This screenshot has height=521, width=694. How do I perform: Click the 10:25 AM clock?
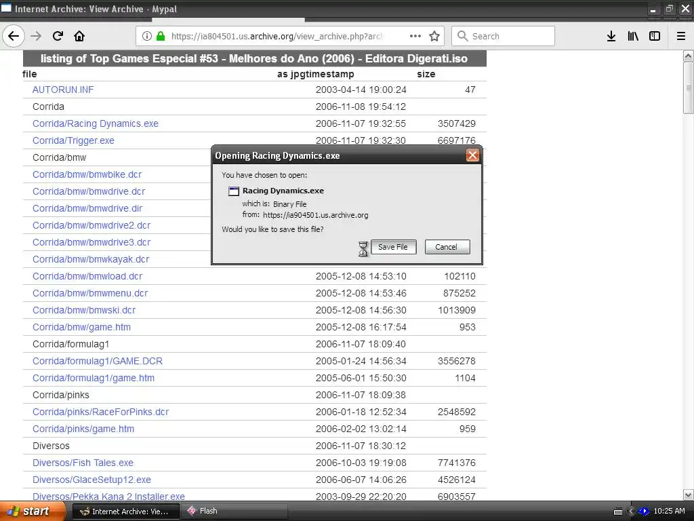pyautogui.click(x=669, y=512)
